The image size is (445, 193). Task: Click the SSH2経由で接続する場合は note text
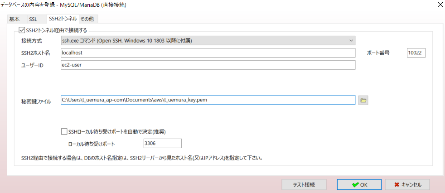click(x=142, y=158)
